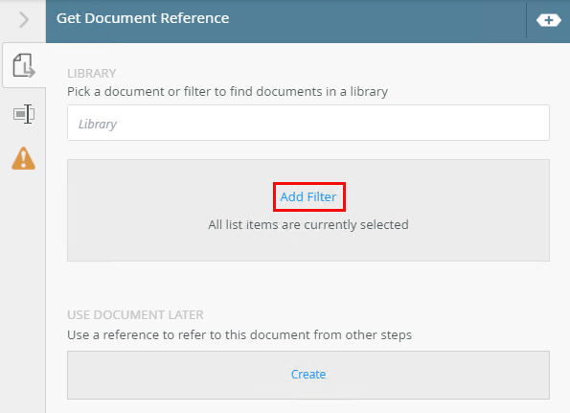Screen dimensions: 570x413
Task: Open the Errors warning triangle tab
Action: [24, 158]
